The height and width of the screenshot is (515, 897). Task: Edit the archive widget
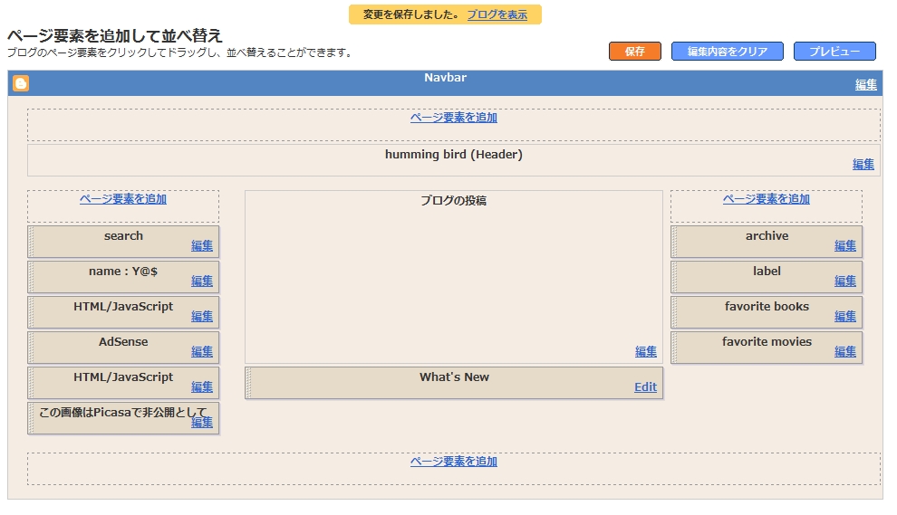coord(845,246)
